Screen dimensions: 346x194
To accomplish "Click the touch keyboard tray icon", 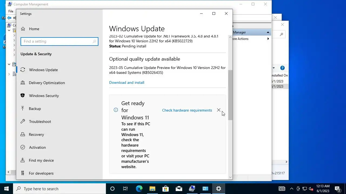I will click(282, 189).
